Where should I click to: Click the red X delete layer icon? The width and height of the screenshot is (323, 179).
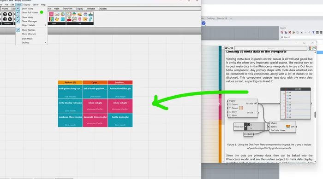(290, 32)
